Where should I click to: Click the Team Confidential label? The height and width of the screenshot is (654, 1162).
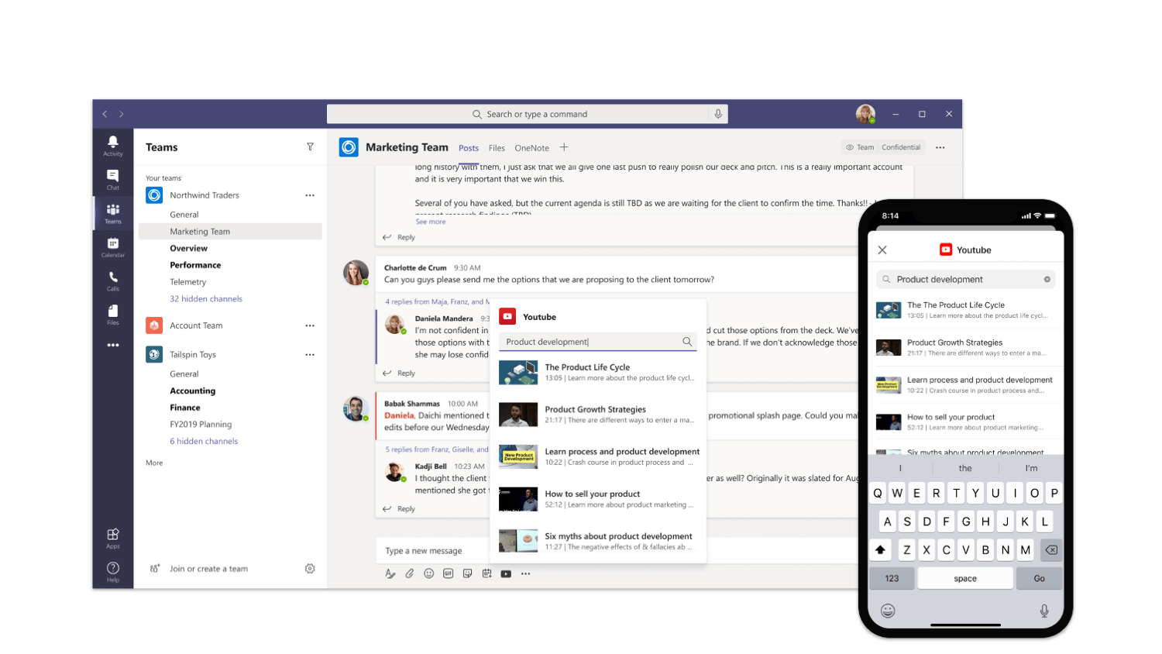(883, 147)
